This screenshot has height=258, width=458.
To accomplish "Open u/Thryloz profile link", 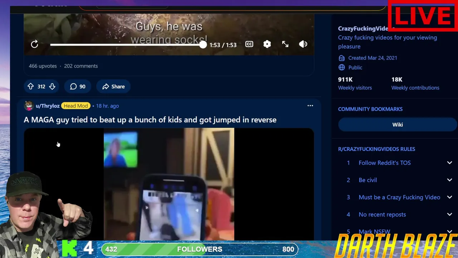I will [x=48, y=106].
